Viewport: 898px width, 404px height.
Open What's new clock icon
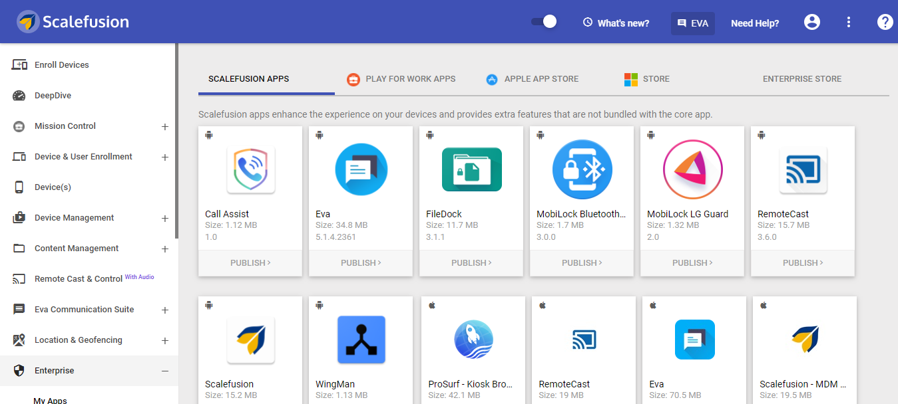(x=588, y=23)
